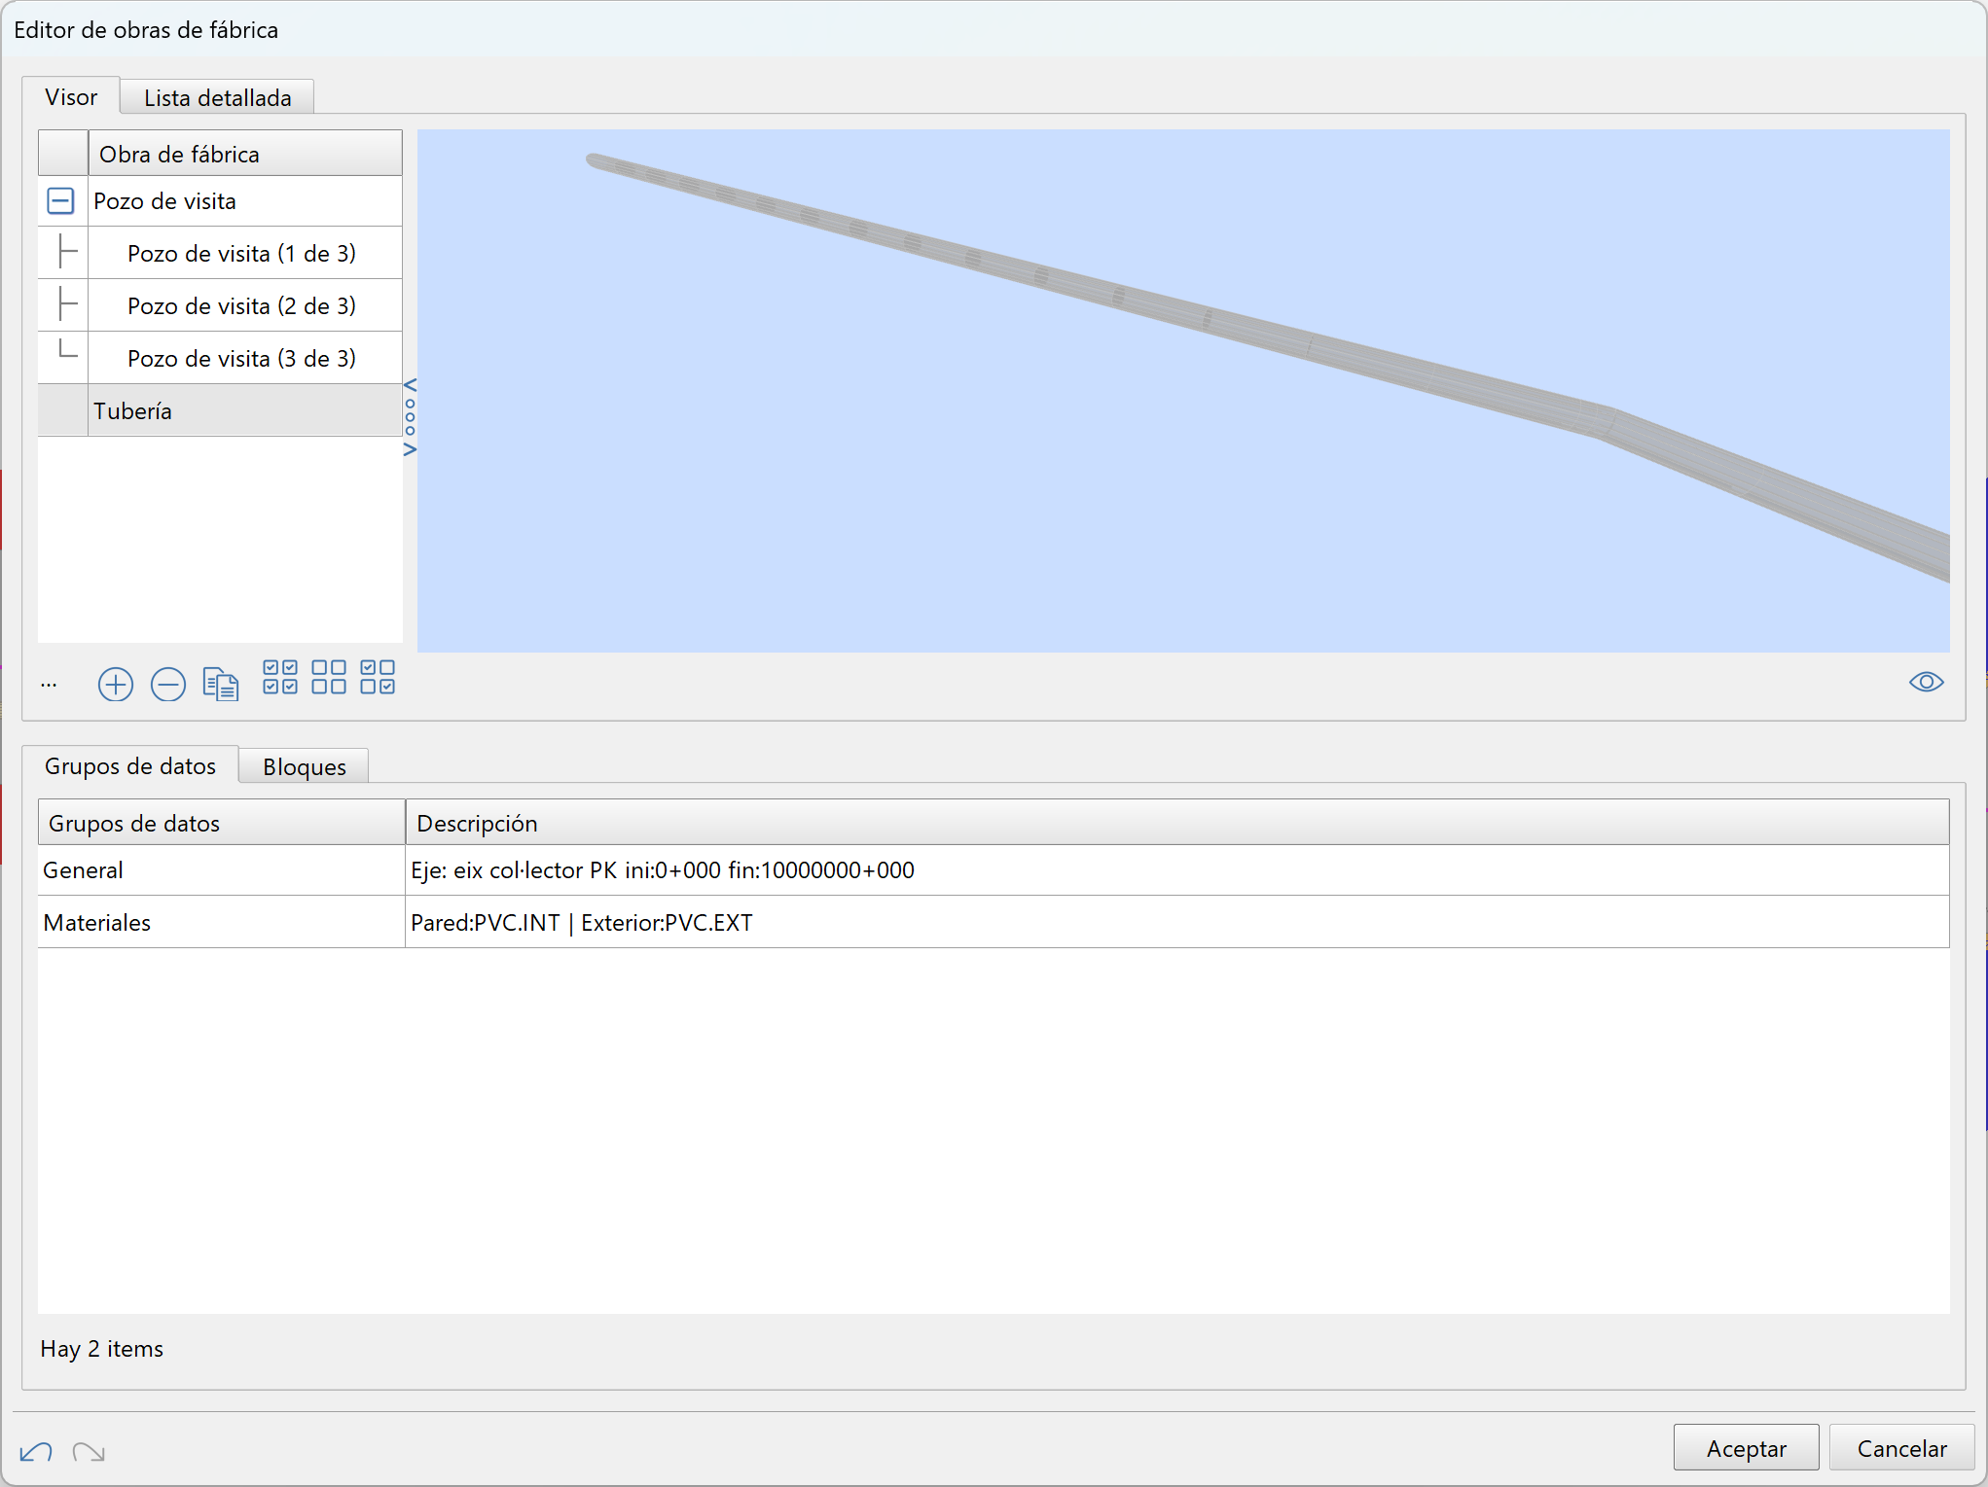This screenshot has height=1487, width=1988.
Task: Click the undo arrow icon
Action: tap(36, 1452)
